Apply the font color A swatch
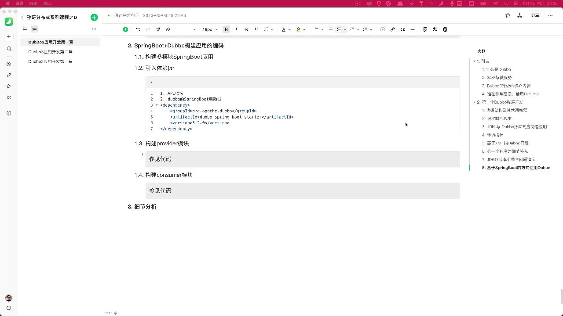This screenshot has height=316, width=563. [x=284, y=29]
